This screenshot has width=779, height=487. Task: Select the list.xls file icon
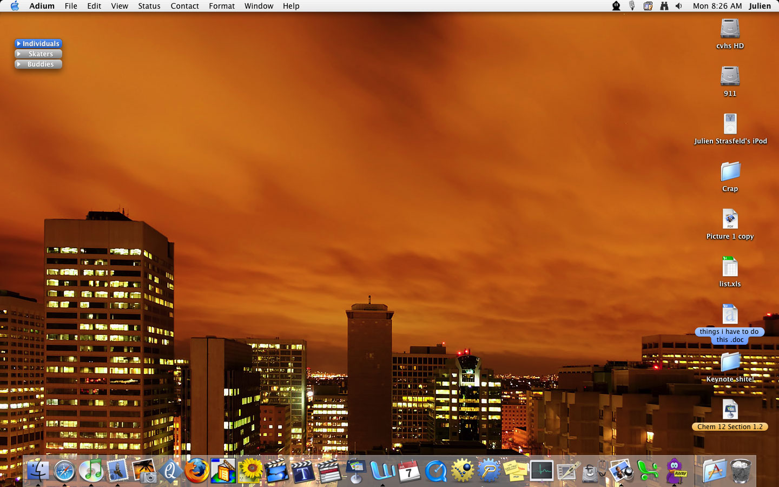pos(730,267)
